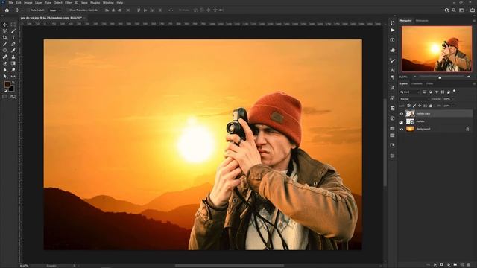Open the Opacity dropdown arrow
Screen dimensions: 477x268
(452, 99)
